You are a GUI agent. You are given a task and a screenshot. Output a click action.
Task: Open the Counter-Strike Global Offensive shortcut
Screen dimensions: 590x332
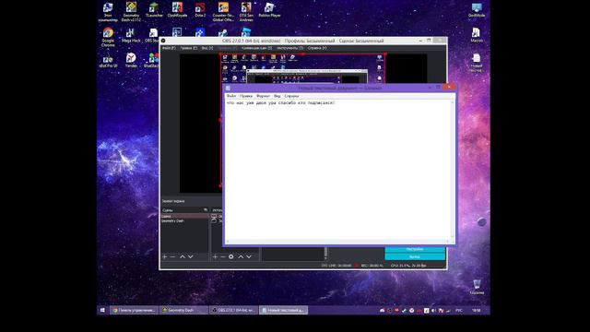tap(223, 11)
